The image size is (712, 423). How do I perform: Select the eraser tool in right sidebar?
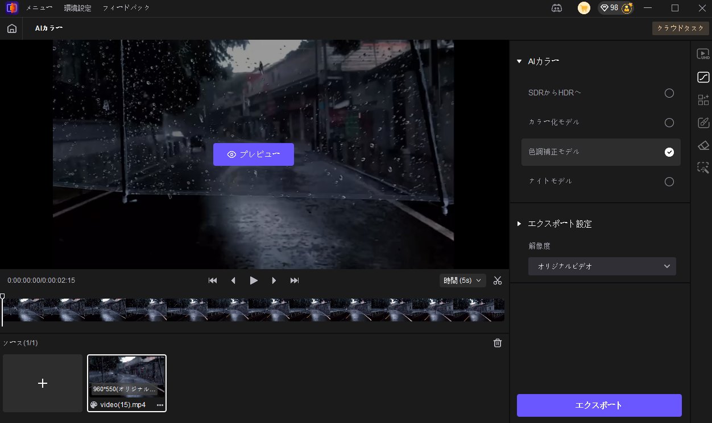tap(703, 145)
